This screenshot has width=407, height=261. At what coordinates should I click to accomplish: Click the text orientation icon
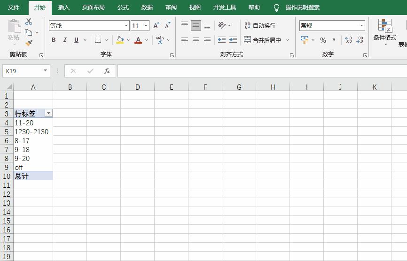pyautogui.click(x=222, y=25)
